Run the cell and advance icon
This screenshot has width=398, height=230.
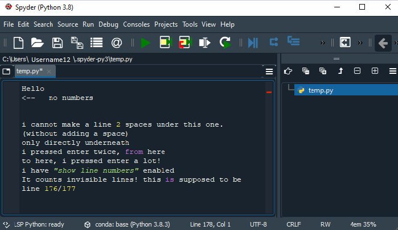click(185, 42)
